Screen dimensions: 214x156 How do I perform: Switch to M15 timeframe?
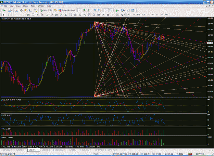coord(139,15)
